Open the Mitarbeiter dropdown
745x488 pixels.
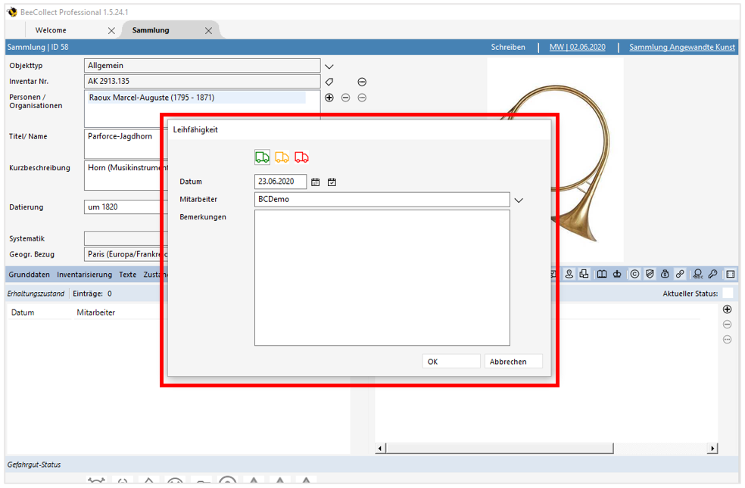pyautogui.click(x=519, y=200)
